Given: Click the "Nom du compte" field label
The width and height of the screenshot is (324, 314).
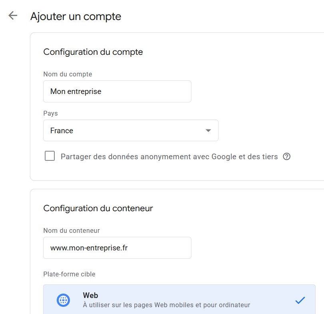Looking at the screenshot, I should pyautogui.click(x=68, y=74).
